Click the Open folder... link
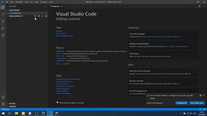This screenshot has height=116, width=207. pyautogui.click(x=61, y=34)
